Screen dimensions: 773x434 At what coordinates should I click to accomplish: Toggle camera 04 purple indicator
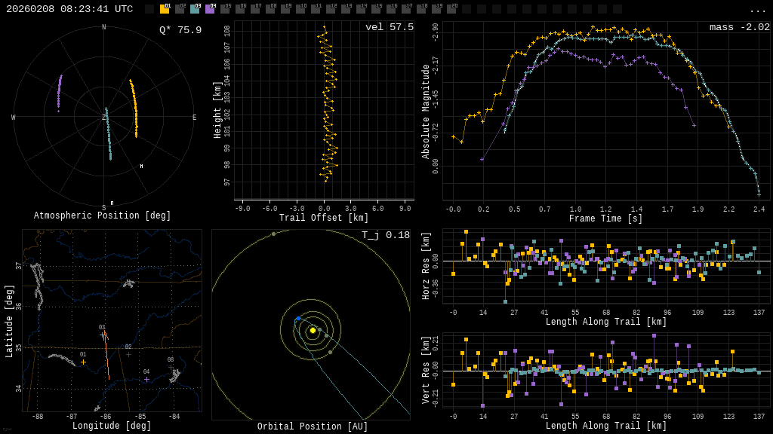tap(210, 9)
